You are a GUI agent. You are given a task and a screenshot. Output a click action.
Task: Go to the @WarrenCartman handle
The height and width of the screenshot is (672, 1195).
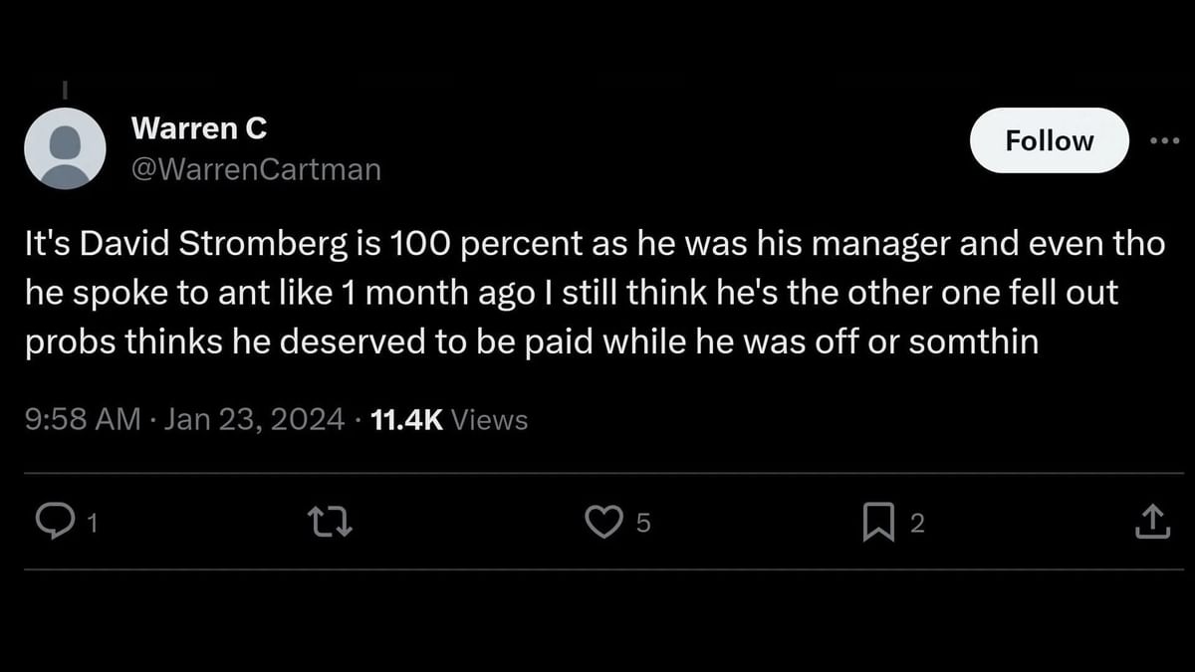256,169
